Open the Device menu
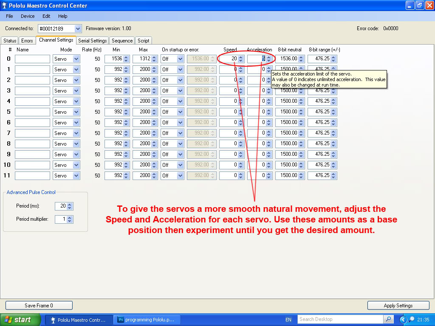This screenshot has height=326, width=435. tap(28, 16)
